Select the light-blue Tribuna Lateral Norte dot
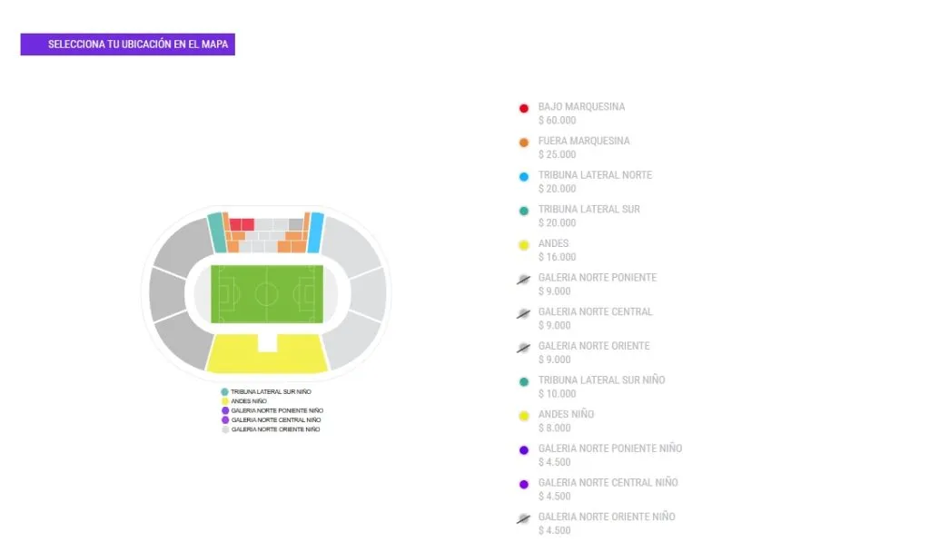The height and width of the screenshot is (552, 930). click(x=524, y=176)
